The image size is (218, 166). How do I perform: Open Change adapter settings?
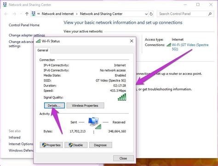(27, 35)
